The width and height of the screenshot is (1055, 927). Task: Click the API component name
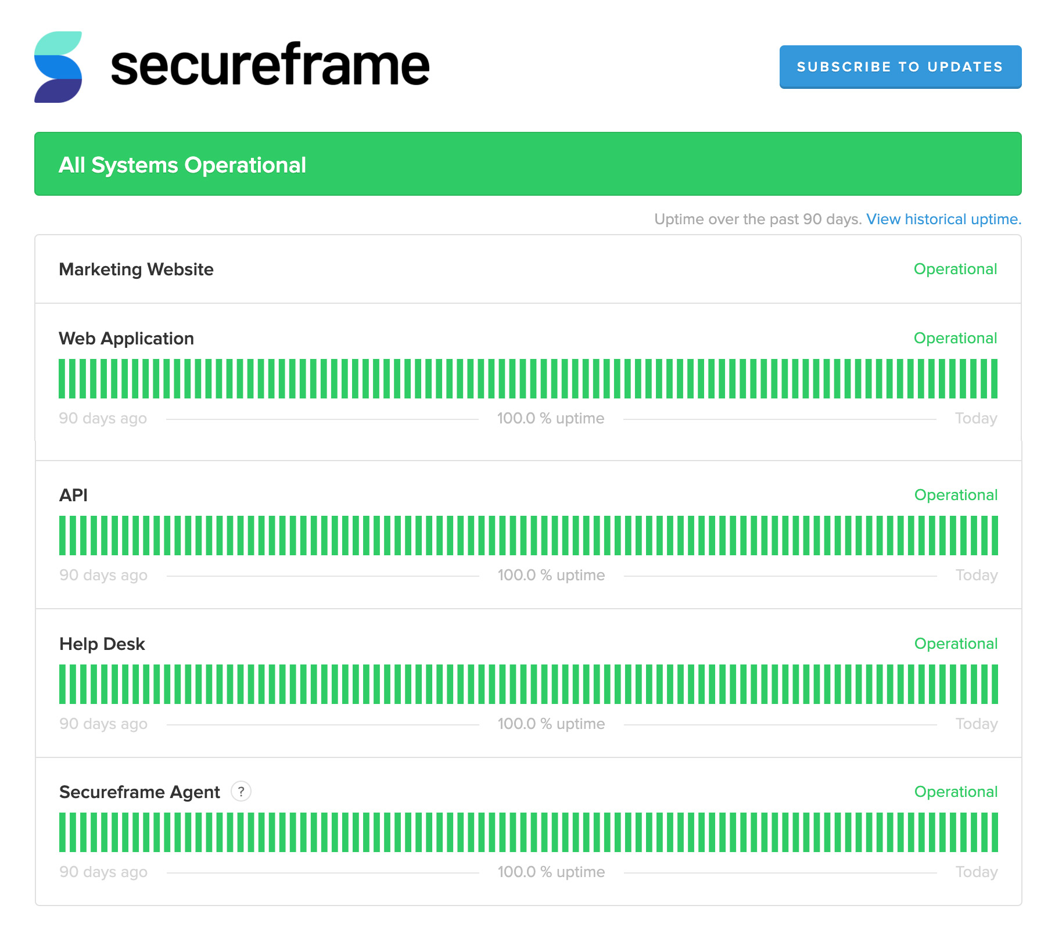(x=73, y=495)
